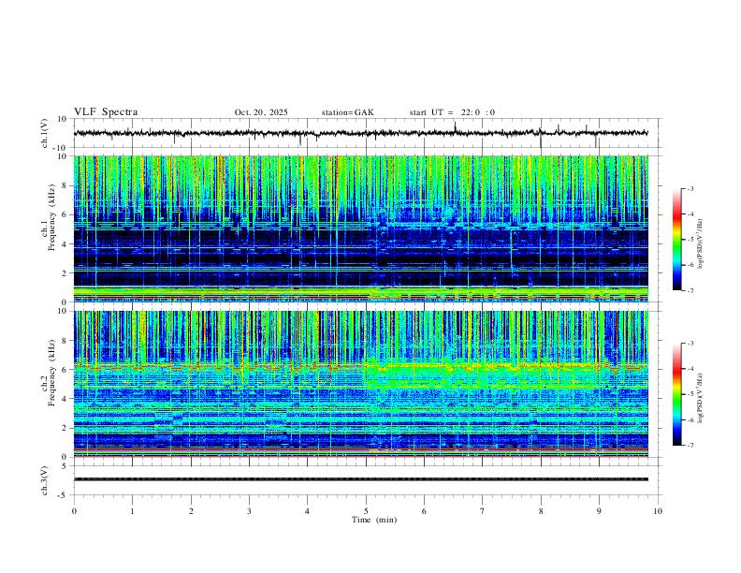Image resolution: width=741 pixels, height=573 pixels.
Task: Click the ch.2 colorbar 'log(PSD)(V²/Hz)' label
Action: (700, 398)
